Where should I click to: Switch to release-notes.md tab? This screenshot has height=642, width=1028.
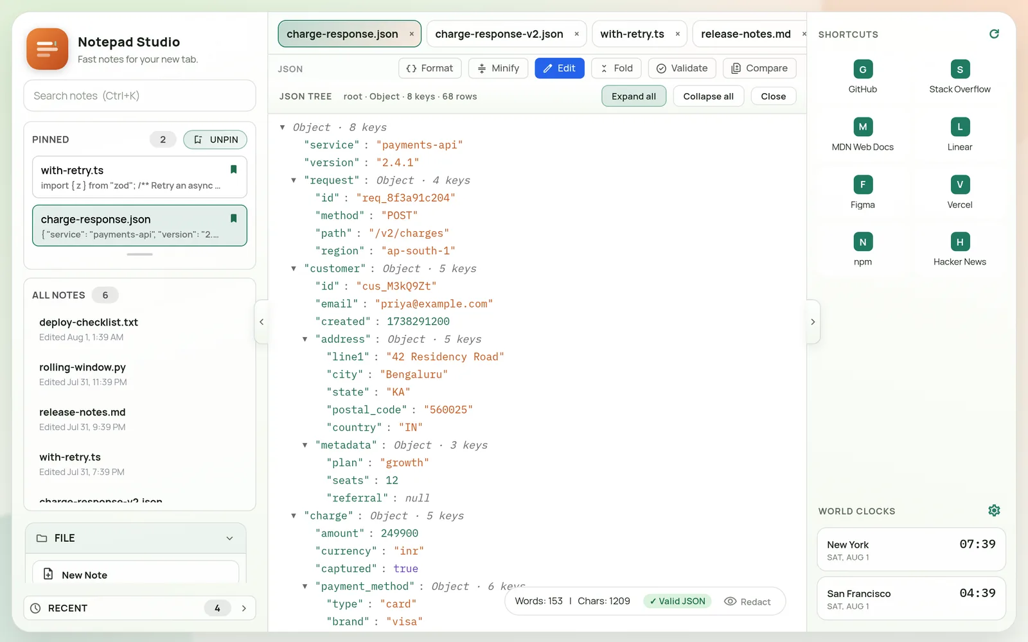coord(746,34)
